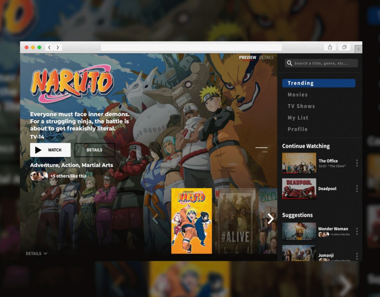
Task: Resume Deadpool from Continue Watching thumbnail
Action: pyautogui.click(x=299, y=188)
